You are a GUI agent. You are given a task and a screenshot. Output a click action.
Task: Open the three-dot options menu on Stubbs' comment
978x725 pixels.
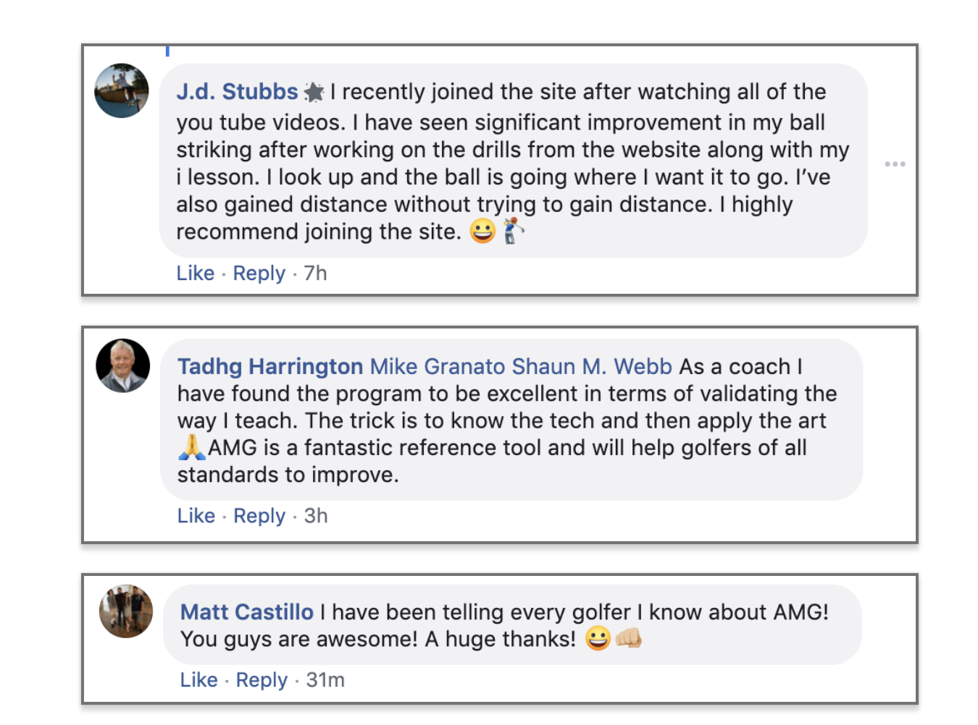click(895, 164)
